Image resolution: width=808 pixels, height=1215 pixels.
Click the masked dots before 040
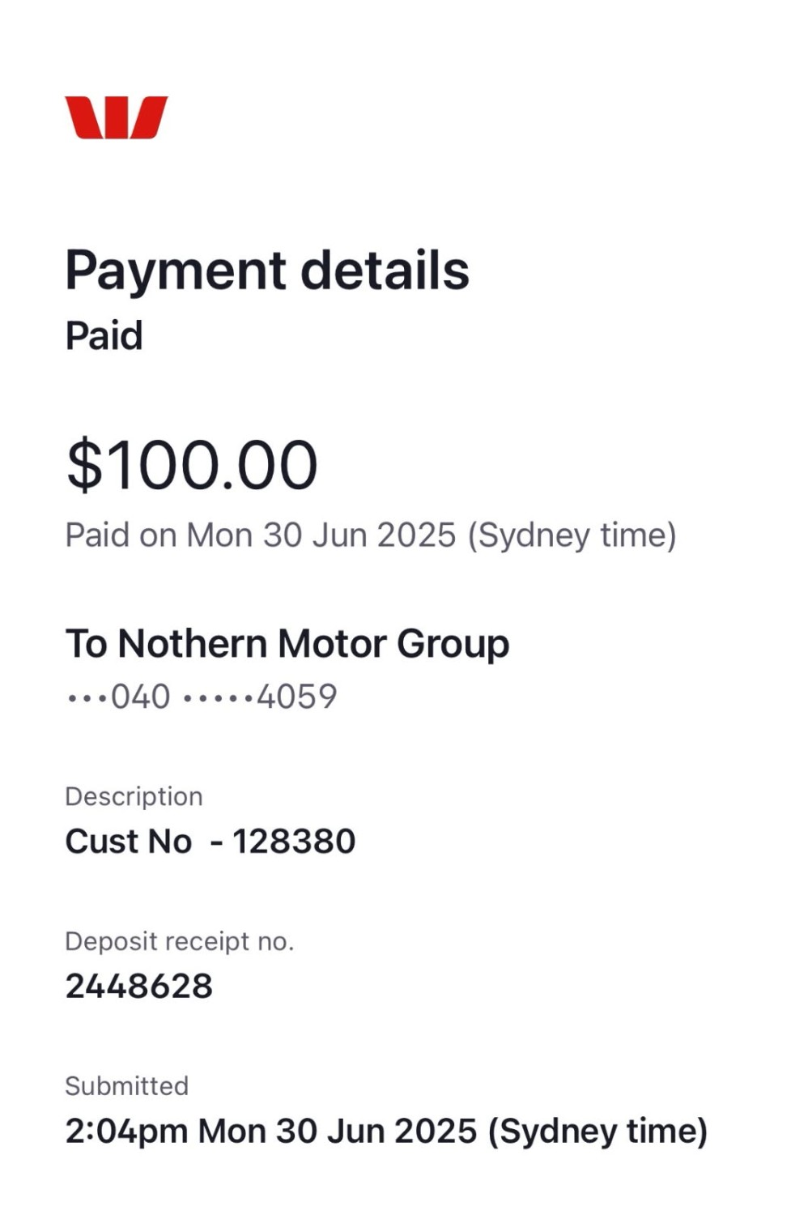pyautogui.click(x=87, y=697)
